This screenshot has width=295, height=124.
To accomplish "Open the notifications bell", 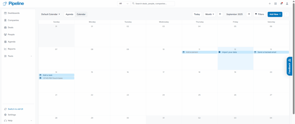I will [x=281, y=4].
